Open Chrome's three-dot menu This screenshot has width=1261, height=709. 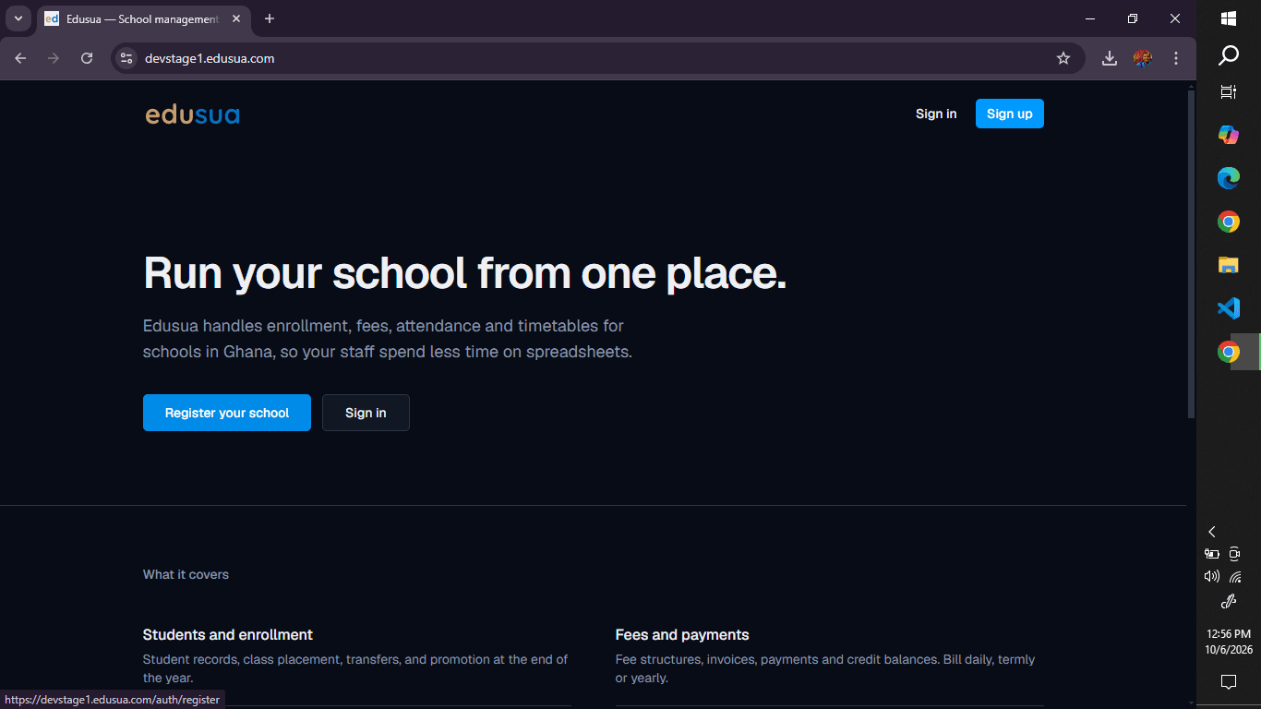1176,58
